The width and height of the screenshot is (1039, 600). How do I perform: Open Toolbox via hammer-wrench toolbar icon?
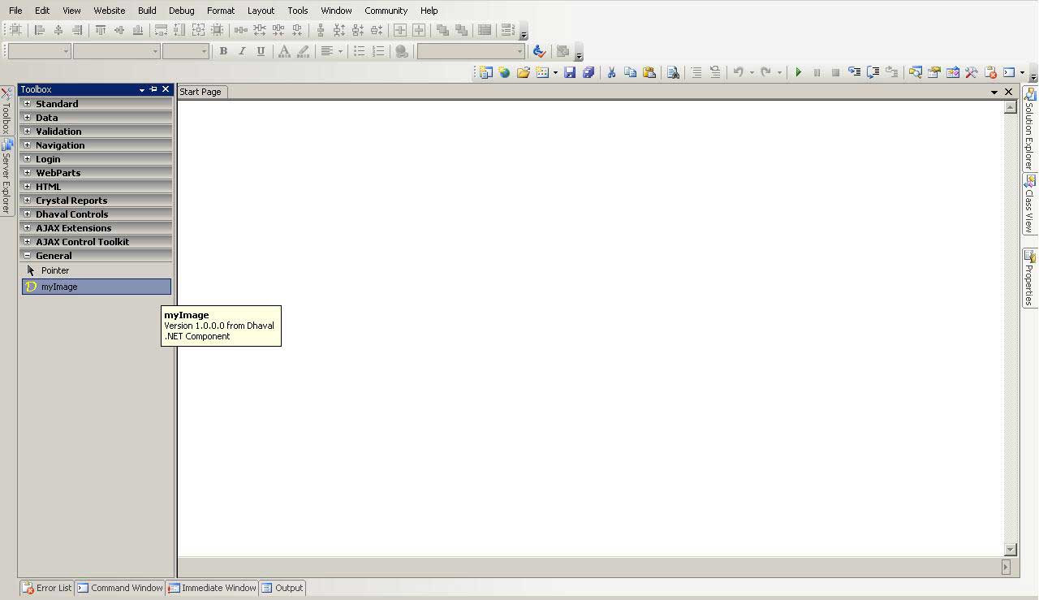click(971, 72)
